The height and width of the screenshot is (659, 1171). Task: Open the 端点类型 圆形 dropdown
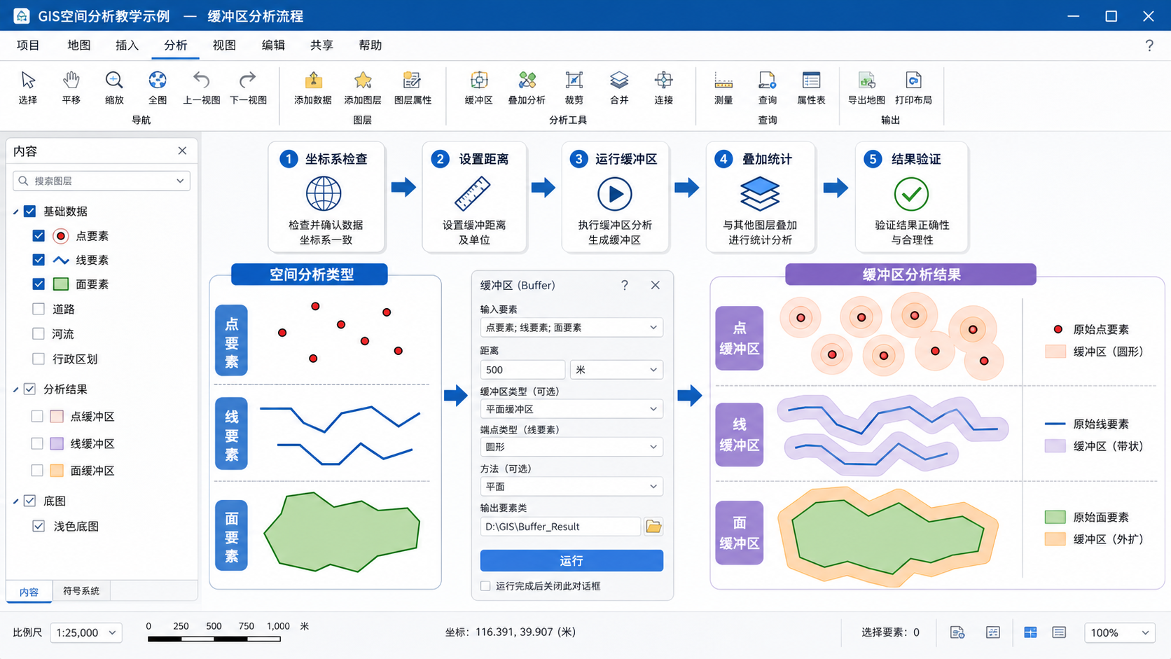[x=571, y=447]
